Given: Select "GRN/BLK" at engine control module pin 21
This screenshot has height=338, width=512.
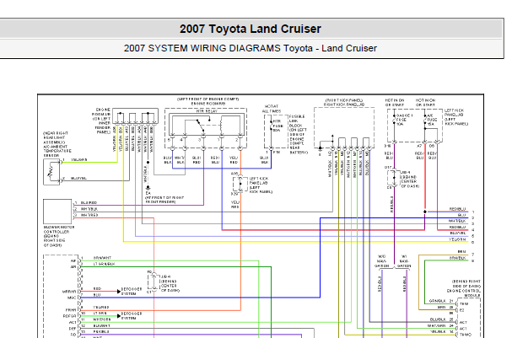Looking at the screenshot, I should [x=437, y=301].
